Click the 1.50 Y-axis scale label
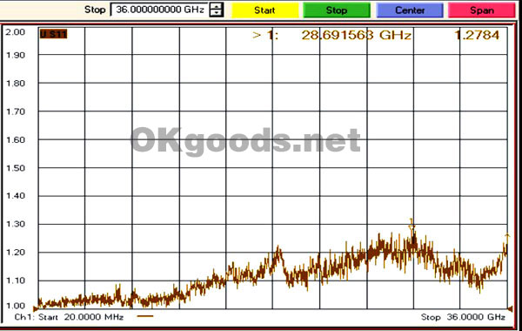 [x=16, y=168]
